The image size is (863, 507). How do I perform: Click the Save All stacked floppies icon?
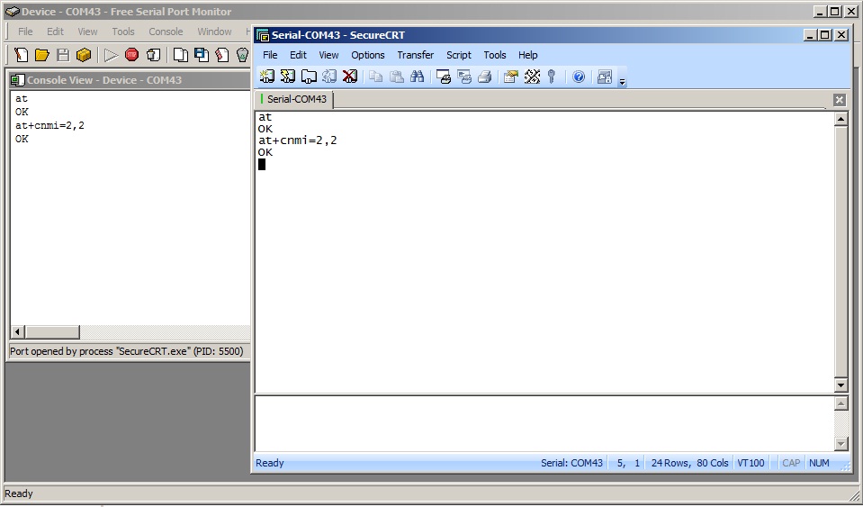202,55
